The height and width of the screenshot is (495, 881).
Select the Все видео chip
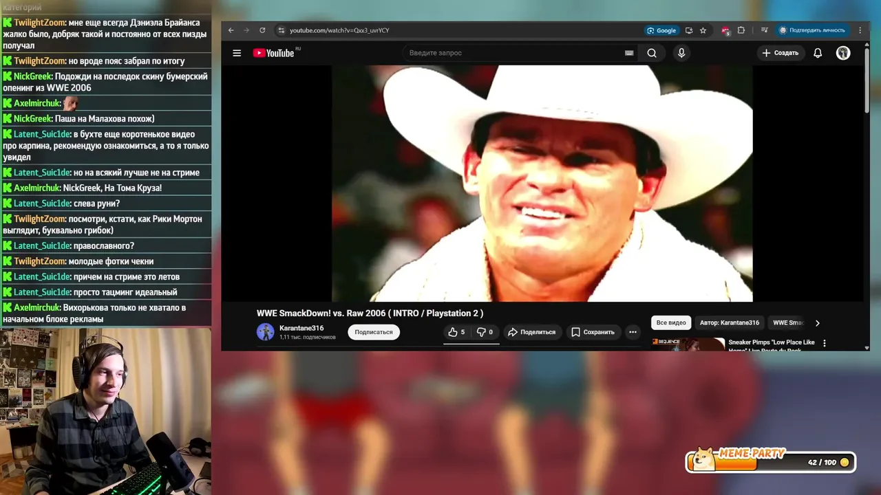tap(671, 322)
